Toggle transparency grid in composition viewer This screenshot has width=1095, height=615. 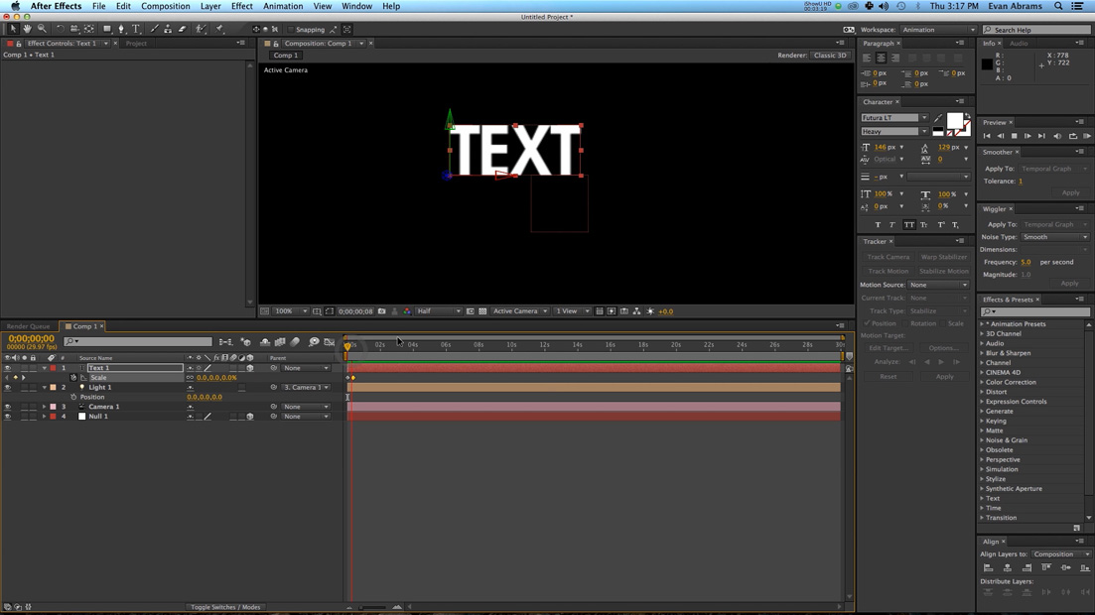coord(482,311)
